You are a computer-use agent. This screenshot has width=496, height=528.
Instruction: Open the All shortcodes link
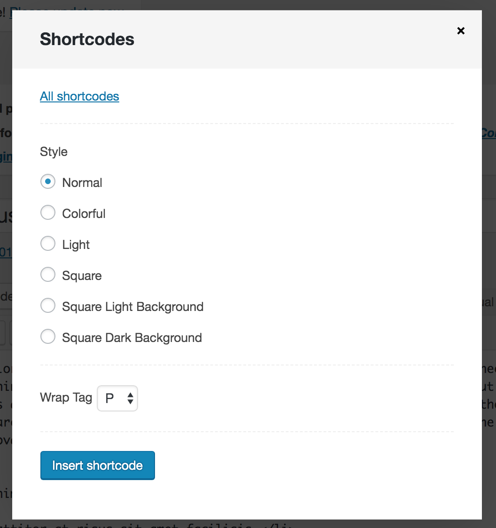coord(79,96)
